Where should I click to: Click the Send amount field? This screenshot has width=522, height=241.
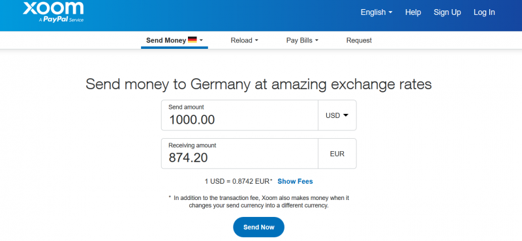tap(239, 115)
